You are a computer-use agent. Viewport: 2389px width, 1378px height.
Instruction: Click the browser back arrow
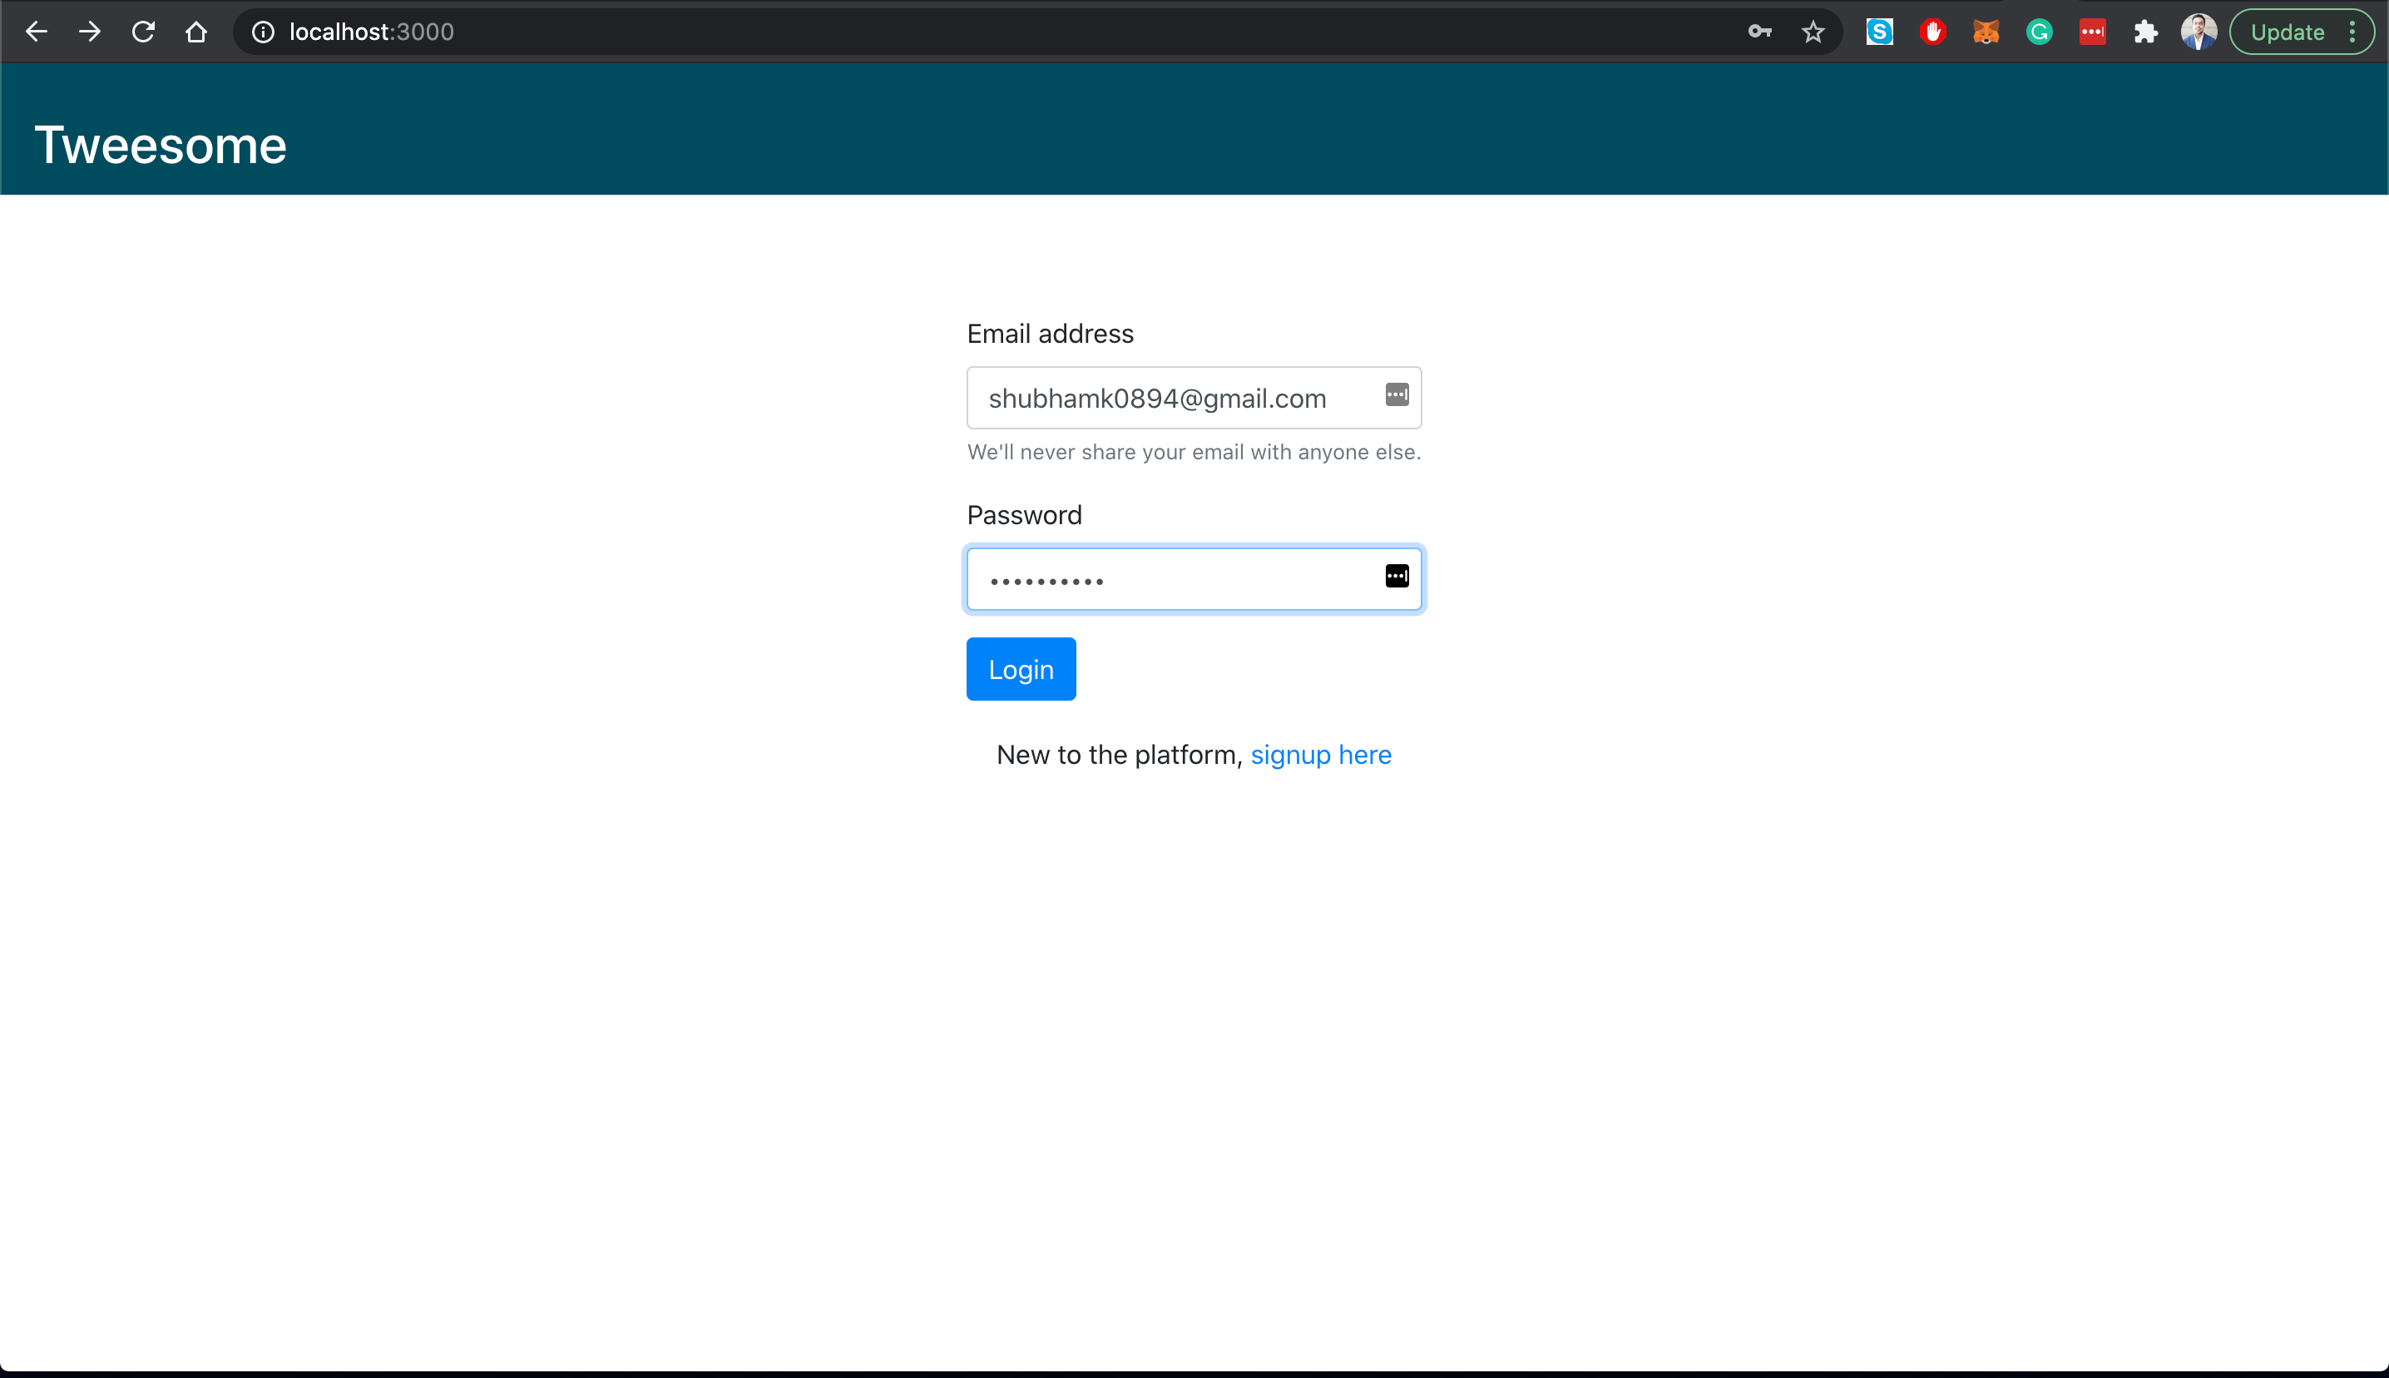coord(36,32)
